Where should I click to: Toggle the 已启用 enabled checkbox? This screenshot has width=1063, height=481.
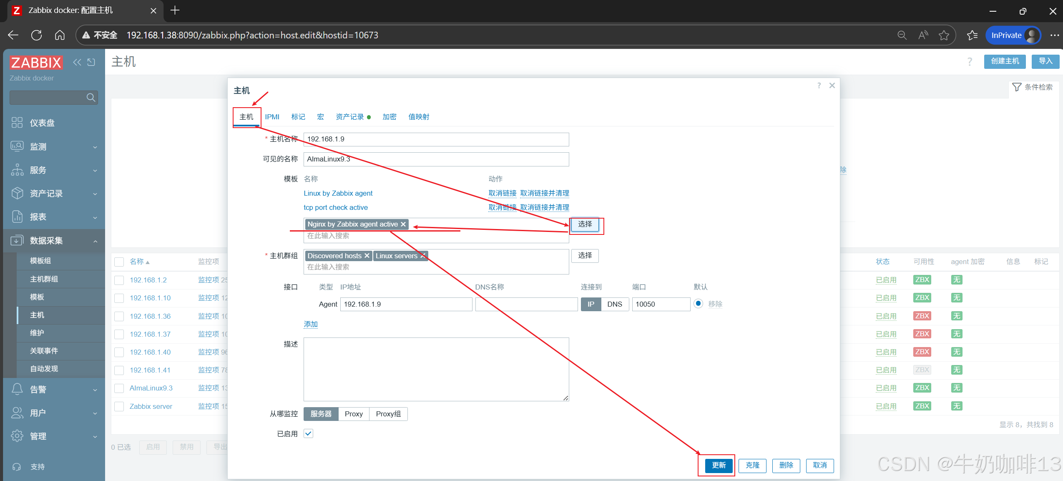point(308,433)
